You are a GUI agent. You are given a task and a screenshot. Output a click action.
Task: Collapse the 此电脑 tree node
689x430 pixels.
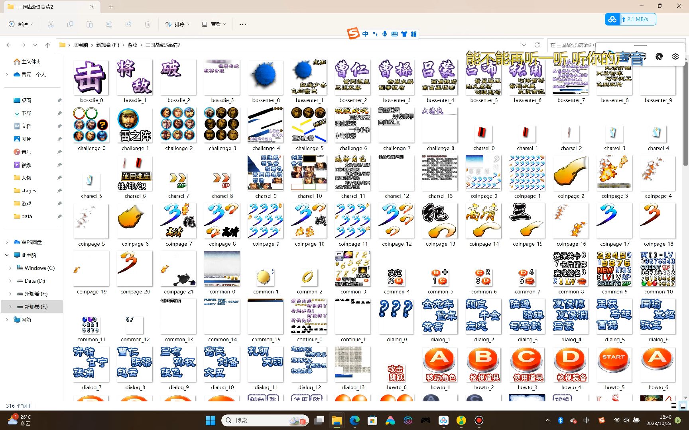coord(7,255)
